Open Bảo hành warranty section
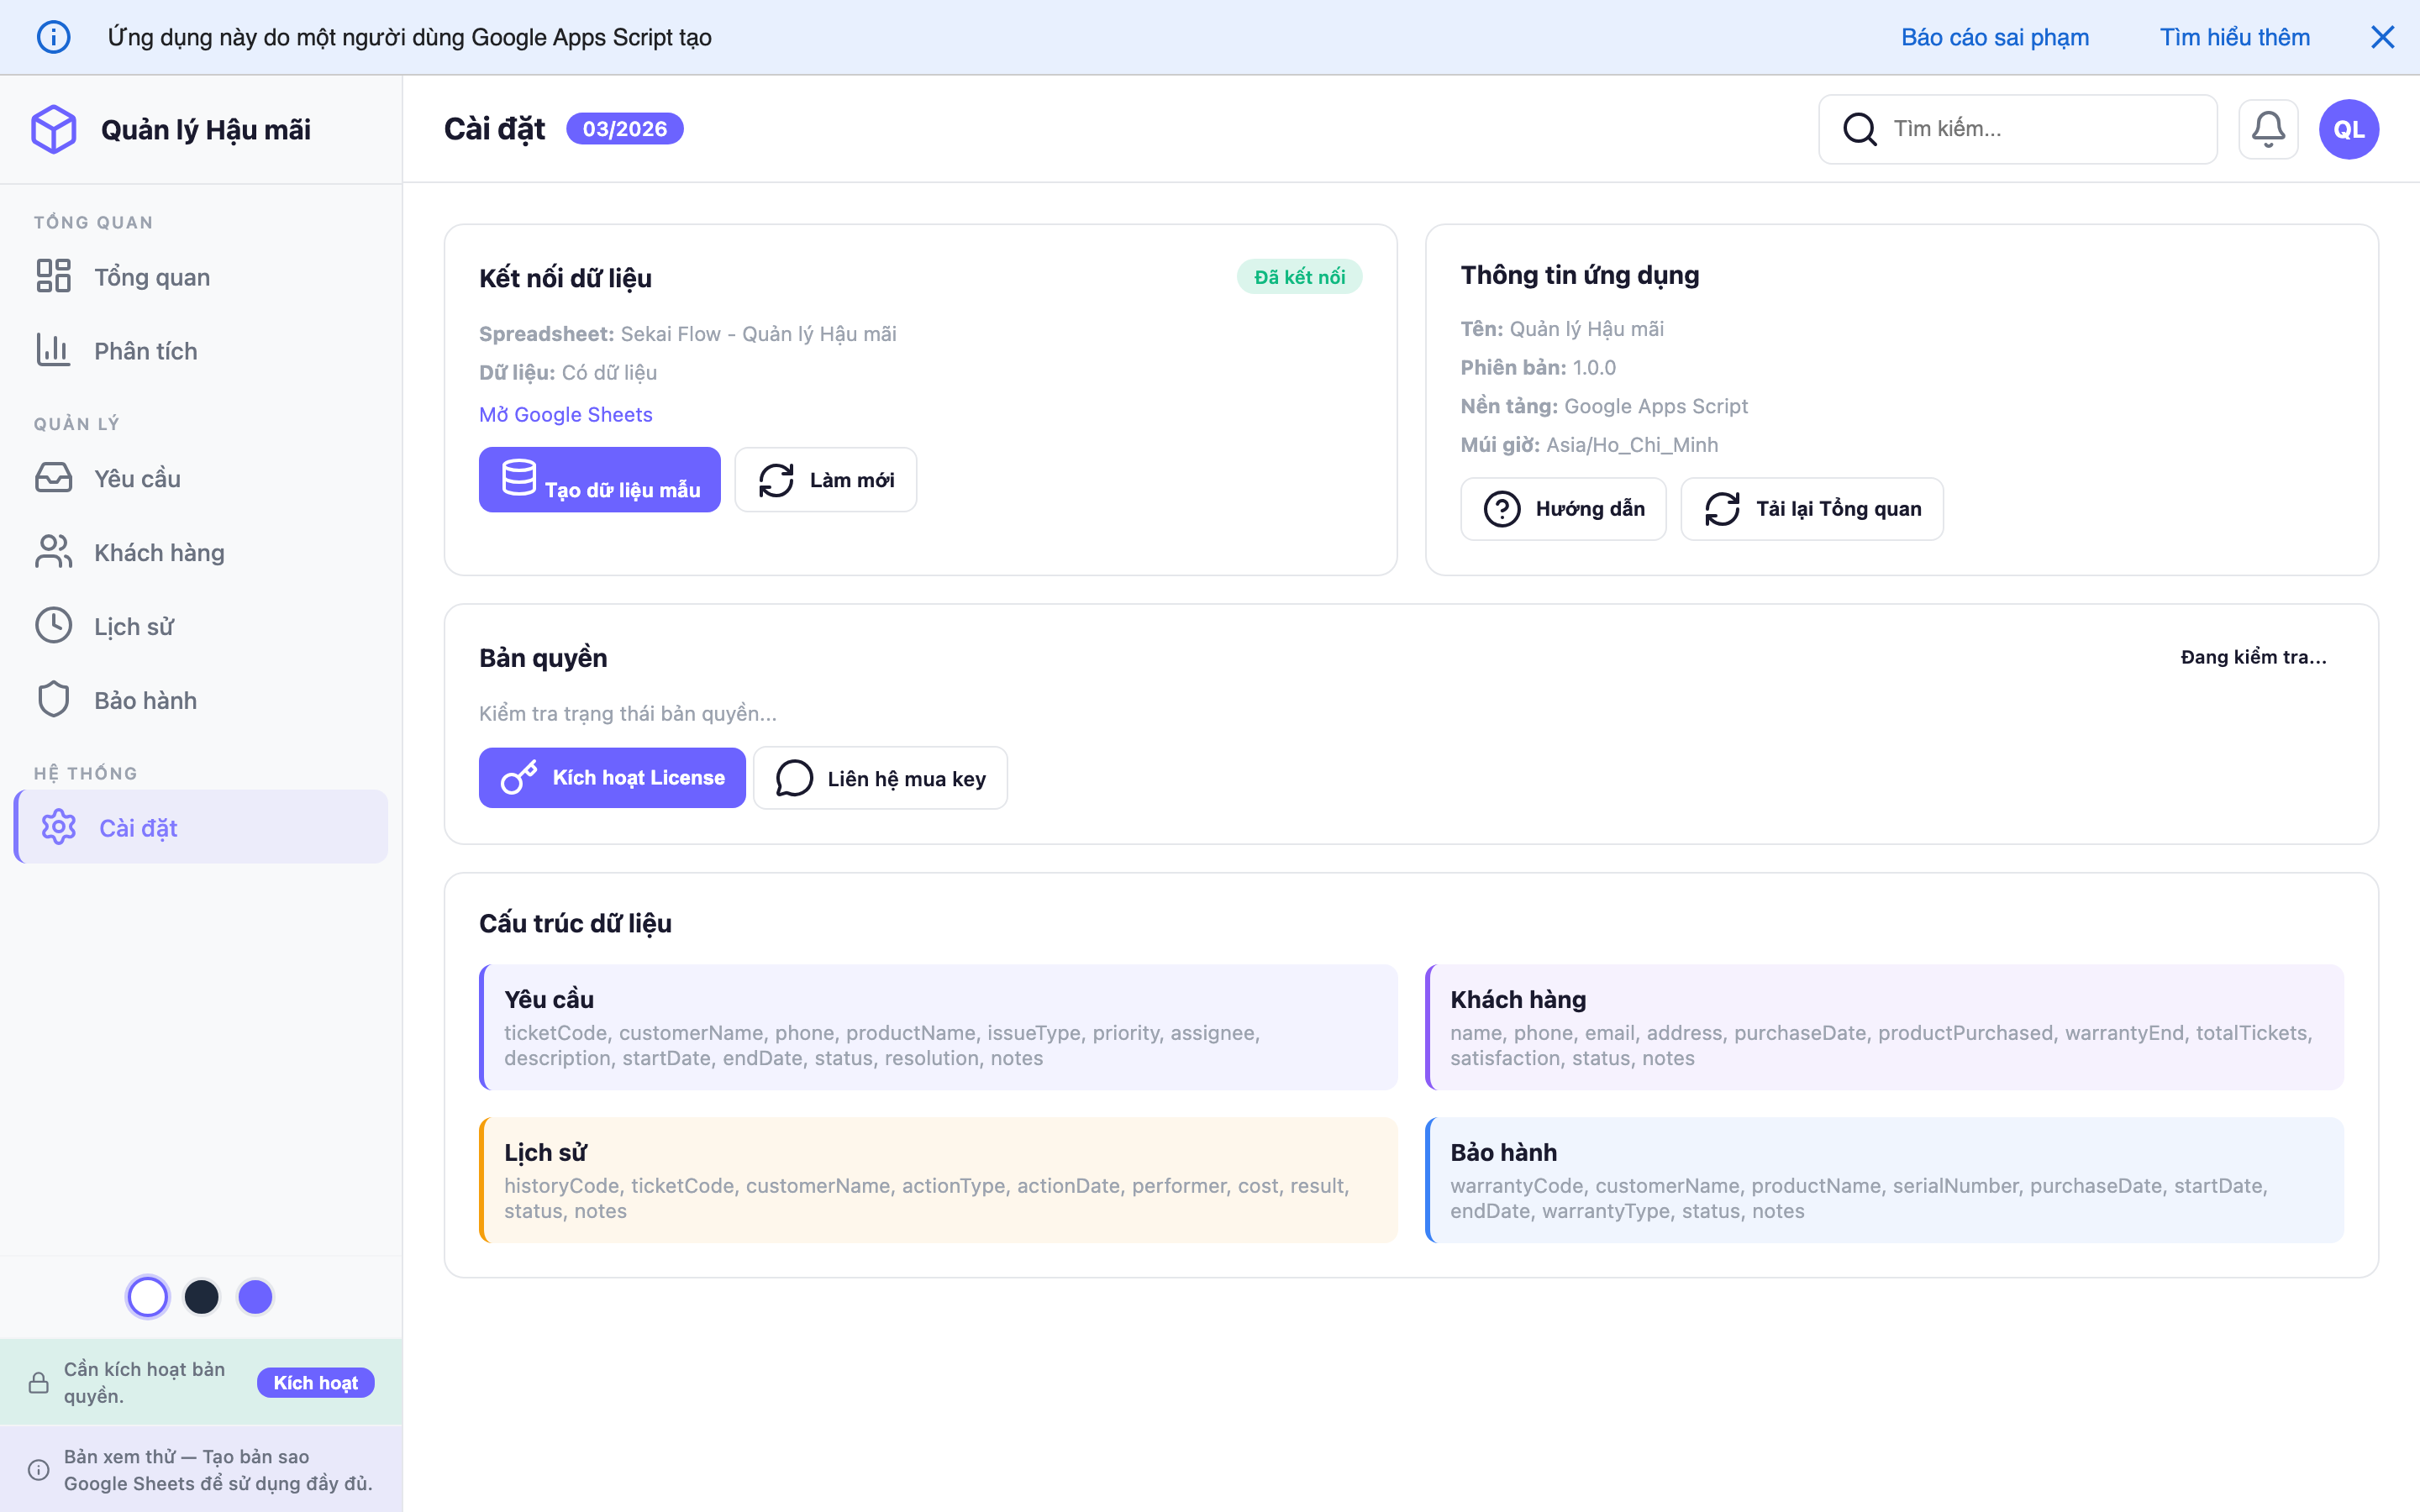The height and width of the screenshot is (1512, 2420). [145, 701]
